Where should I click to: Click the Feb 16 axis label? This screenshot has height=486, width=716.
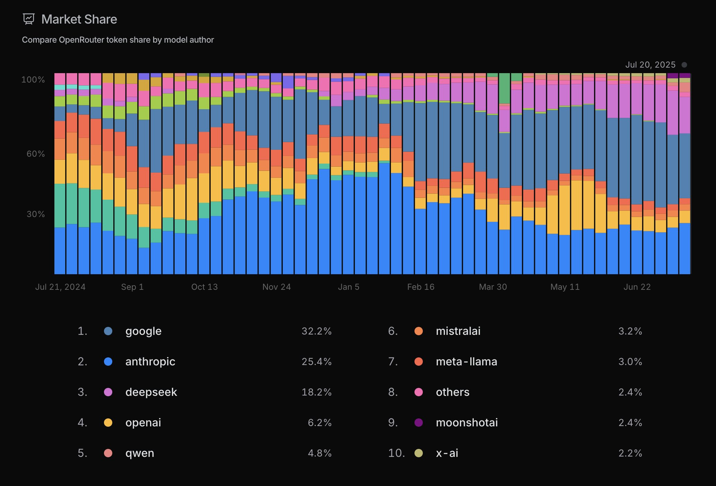(x=421, y=287)
